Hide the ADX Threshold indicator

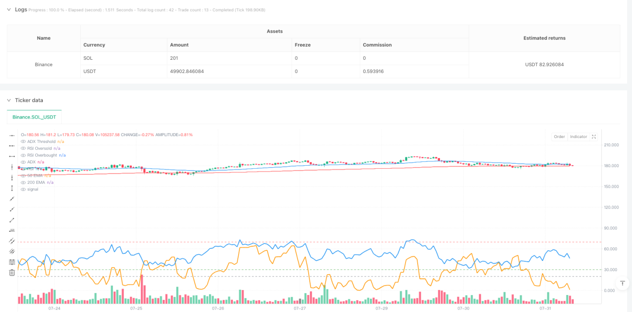pos(23,141)
